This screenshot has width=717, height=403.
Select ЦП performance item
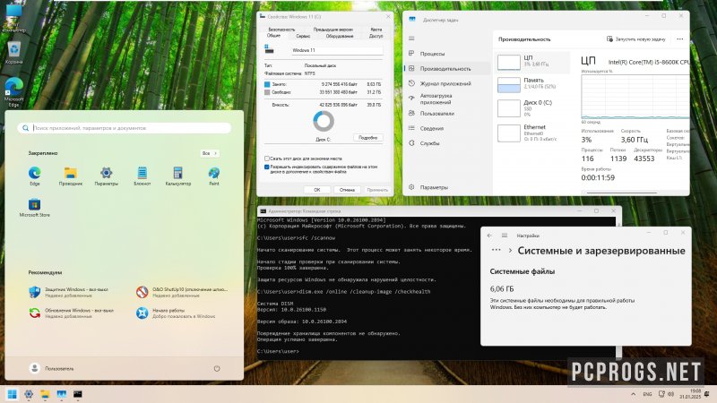(x=532, y=61)
